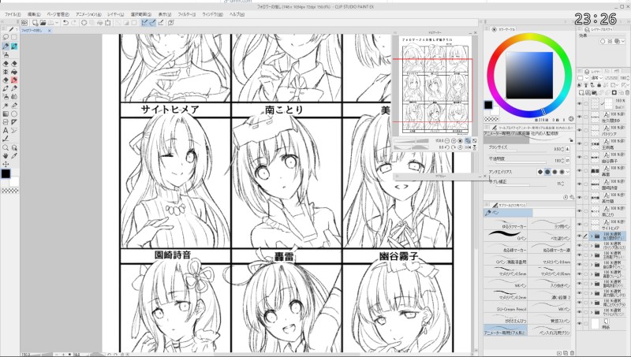Hide the 轟雷 text layer
Screen dimensions: 631x357
[x=580, y=170]
